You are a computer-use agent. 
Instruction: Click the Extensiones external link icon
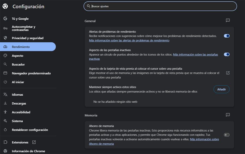pyautogui.click(x=34, y=142)
